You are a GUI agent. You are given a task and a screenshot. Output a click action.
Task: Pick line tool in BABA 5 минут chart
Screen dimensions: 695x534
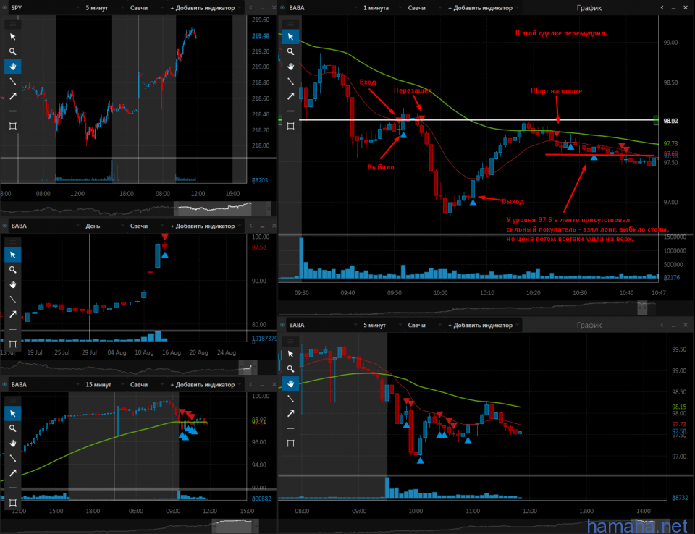point(291,399)
